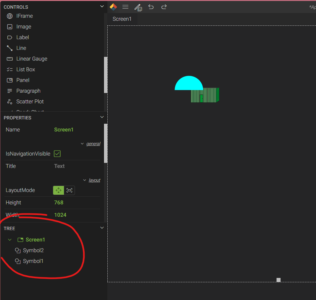Select the Linear Gauge control
The width and height of the screenshot is (316, 300).
point(31,59)
